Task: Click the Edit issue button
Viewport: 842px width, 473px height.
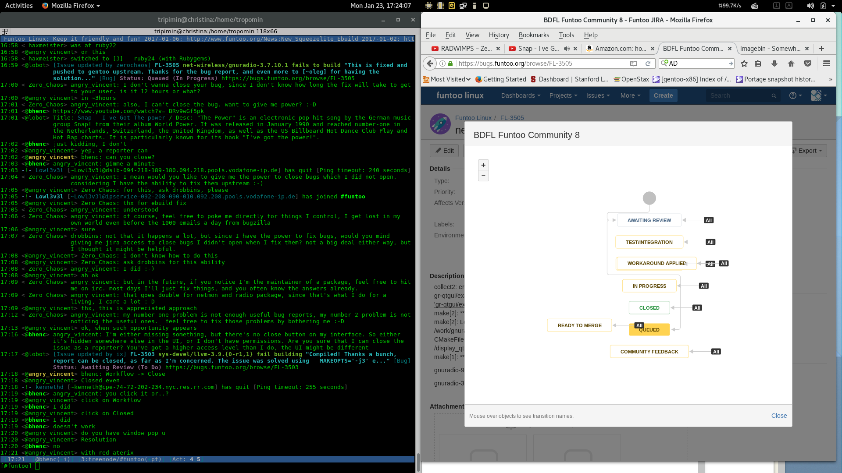Action: tap(444, 151)
